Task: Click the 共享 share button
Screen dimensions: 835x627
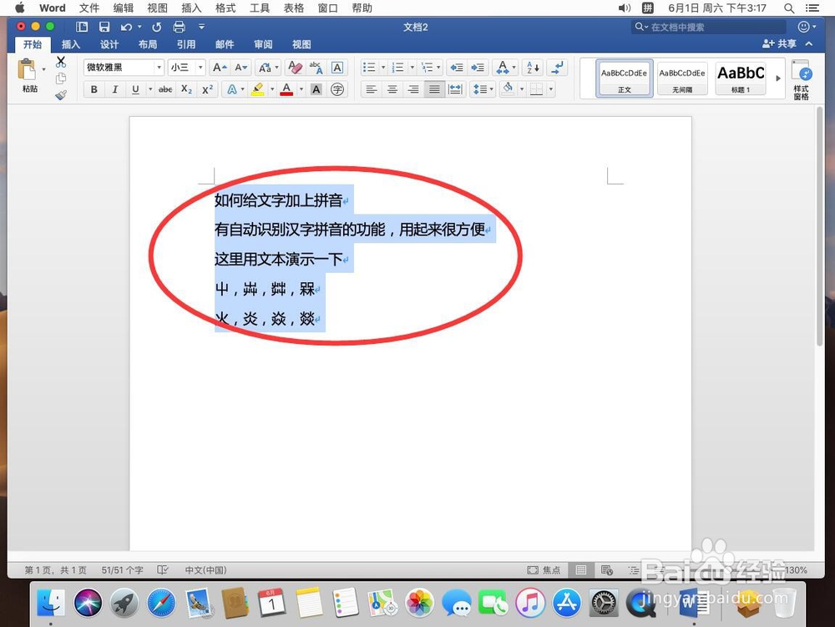Action: (x=779, y=43)
